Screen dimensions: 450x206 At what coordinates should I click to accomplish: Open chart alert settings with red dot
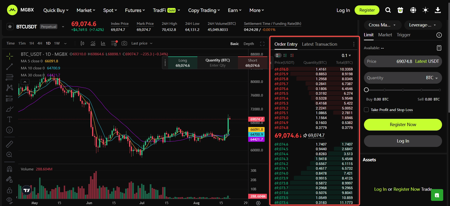point(114,43)
